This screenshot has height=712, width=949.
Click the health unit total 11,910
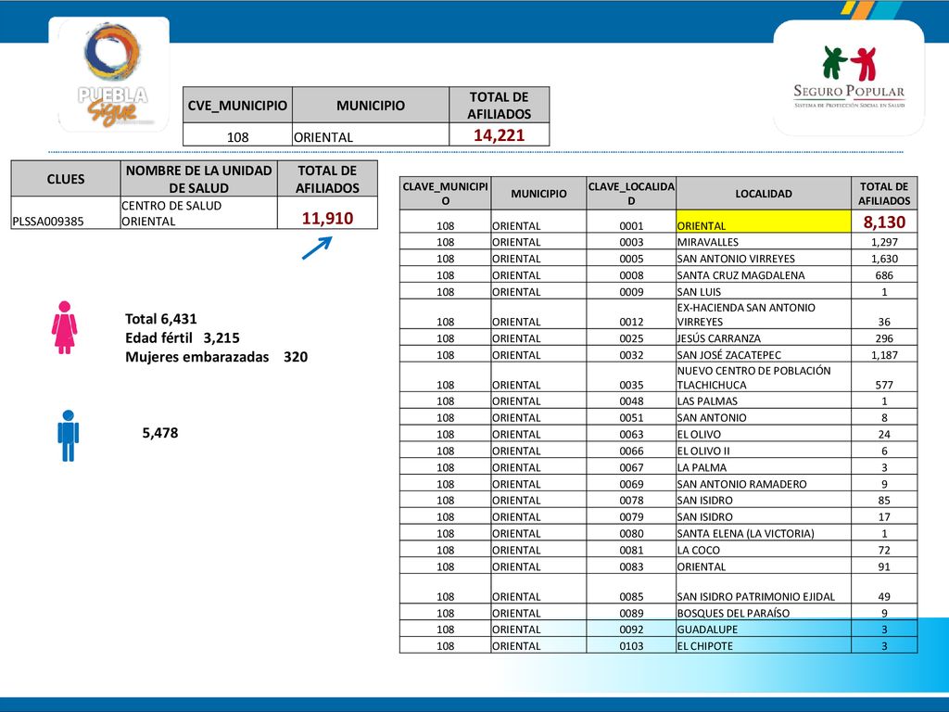327,218
